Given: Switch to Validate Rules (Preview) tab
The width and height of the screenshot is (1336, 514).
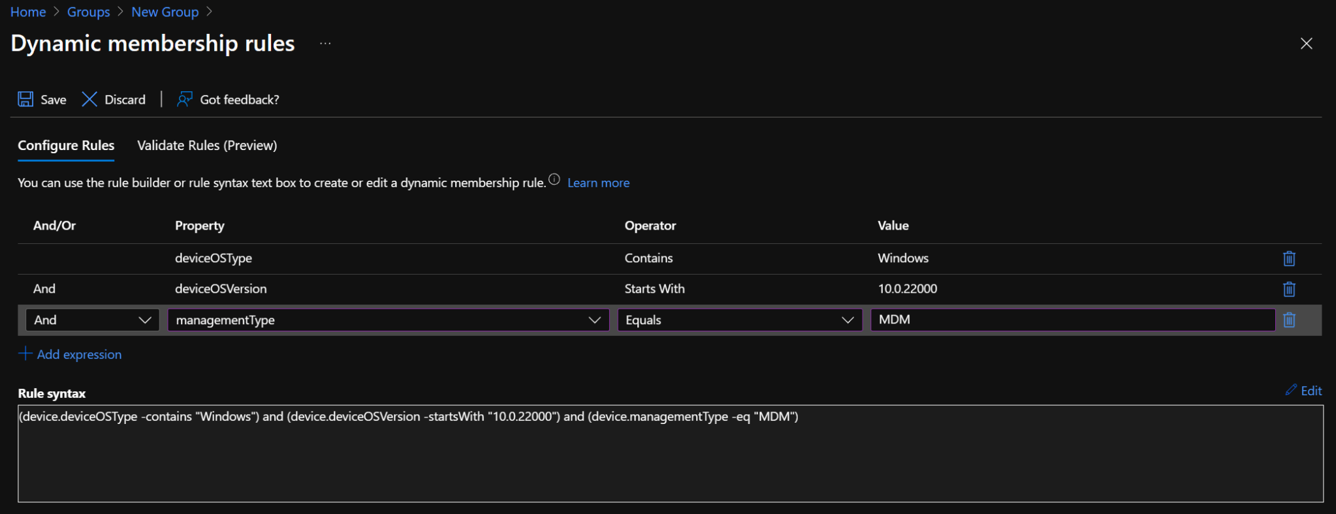Looking at the screenshot, I should [207, 145].
